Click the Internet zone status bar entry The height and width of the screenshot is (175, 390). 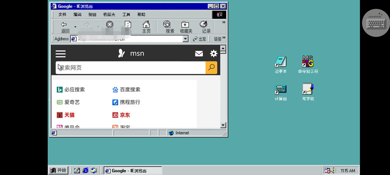pos(179,133)
